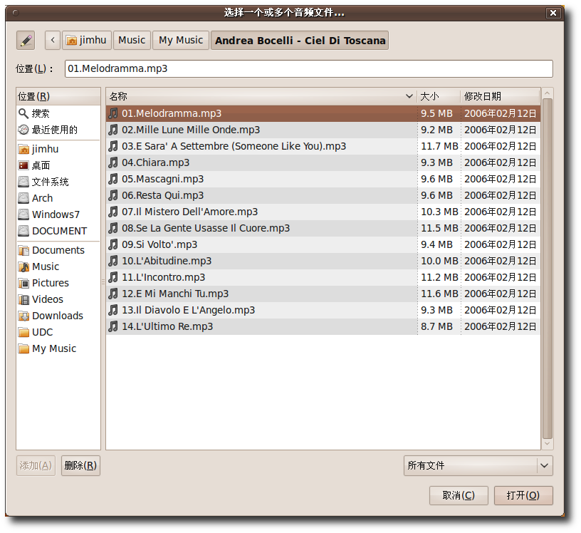Click the location filename input field
This screenshot has width=581, height=533.
[x=309, y=68]
